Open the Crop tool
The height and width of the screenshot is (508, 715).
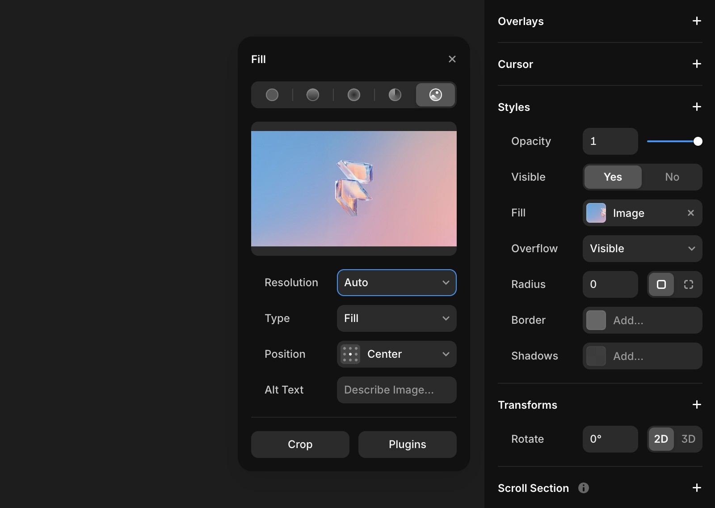pos(300,444)
